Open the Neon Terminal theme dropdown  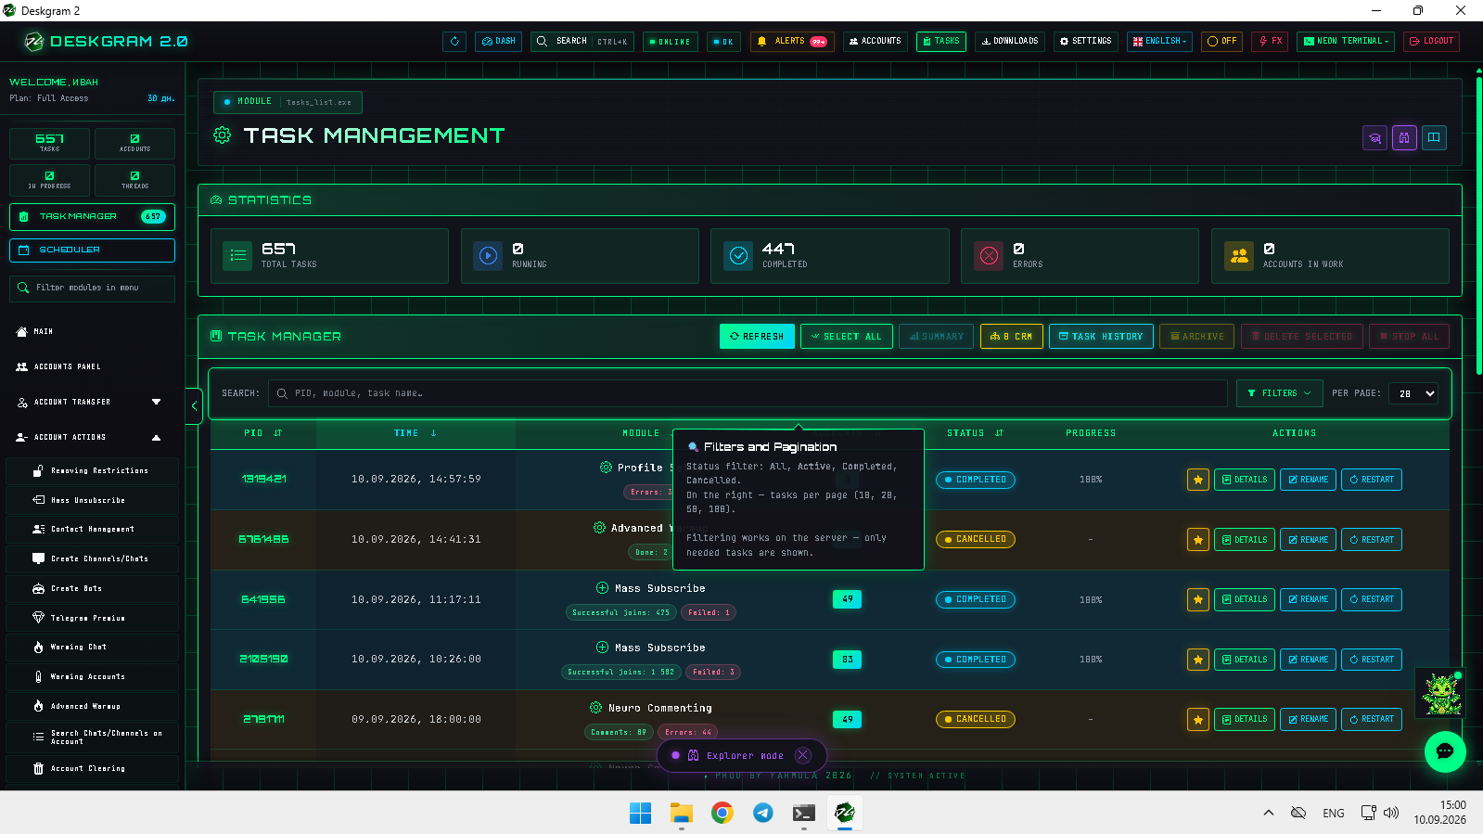(1345, 41)
